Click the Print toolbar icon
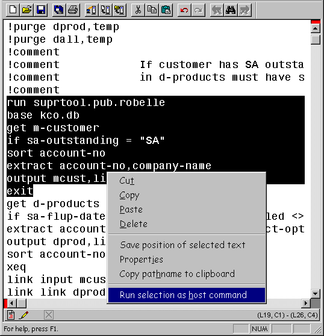Image resolution: width=324 pixels, height=336 pixels. click(x=73, y=10)
